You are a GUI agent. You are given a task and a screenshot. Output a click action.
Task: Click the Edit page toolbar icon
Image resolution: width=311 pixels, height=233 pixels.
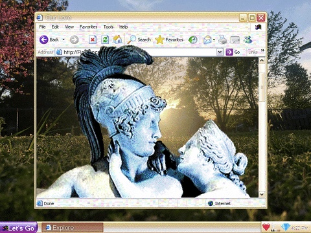point(235,39)
